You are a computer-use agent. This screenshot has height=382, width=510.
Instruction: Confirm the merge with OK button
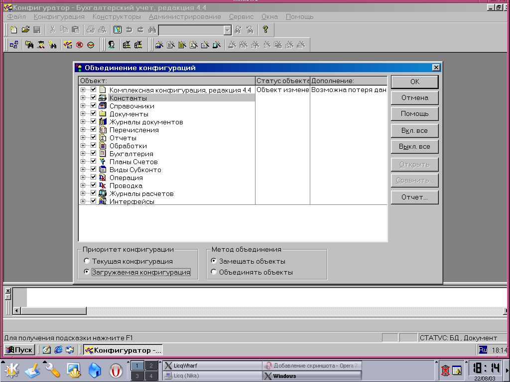click(x=415, y=82)
